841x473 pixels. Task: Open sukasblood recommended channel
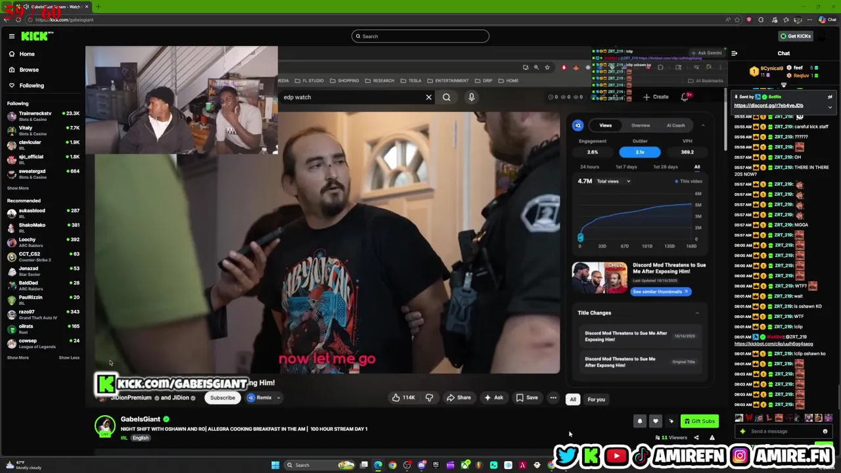click(x=43, y=213)
